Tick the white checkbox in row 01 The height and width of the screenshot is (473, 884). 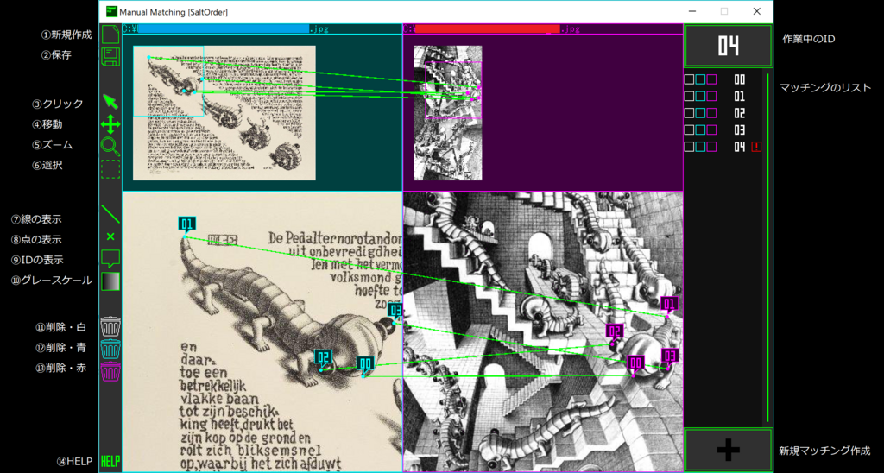(x=689, y=97)
